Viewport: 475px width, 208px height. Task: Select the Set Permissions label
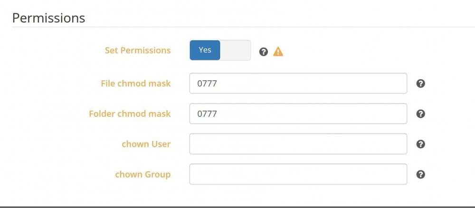click(138, 50)
